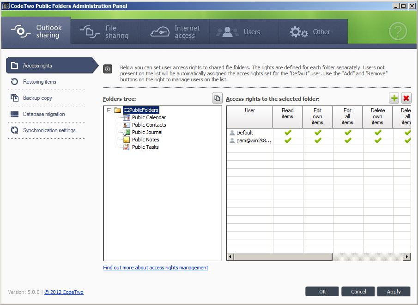Toggle Read items for Default user
This screenshot has width=418, height=305.
coord(288,133)
